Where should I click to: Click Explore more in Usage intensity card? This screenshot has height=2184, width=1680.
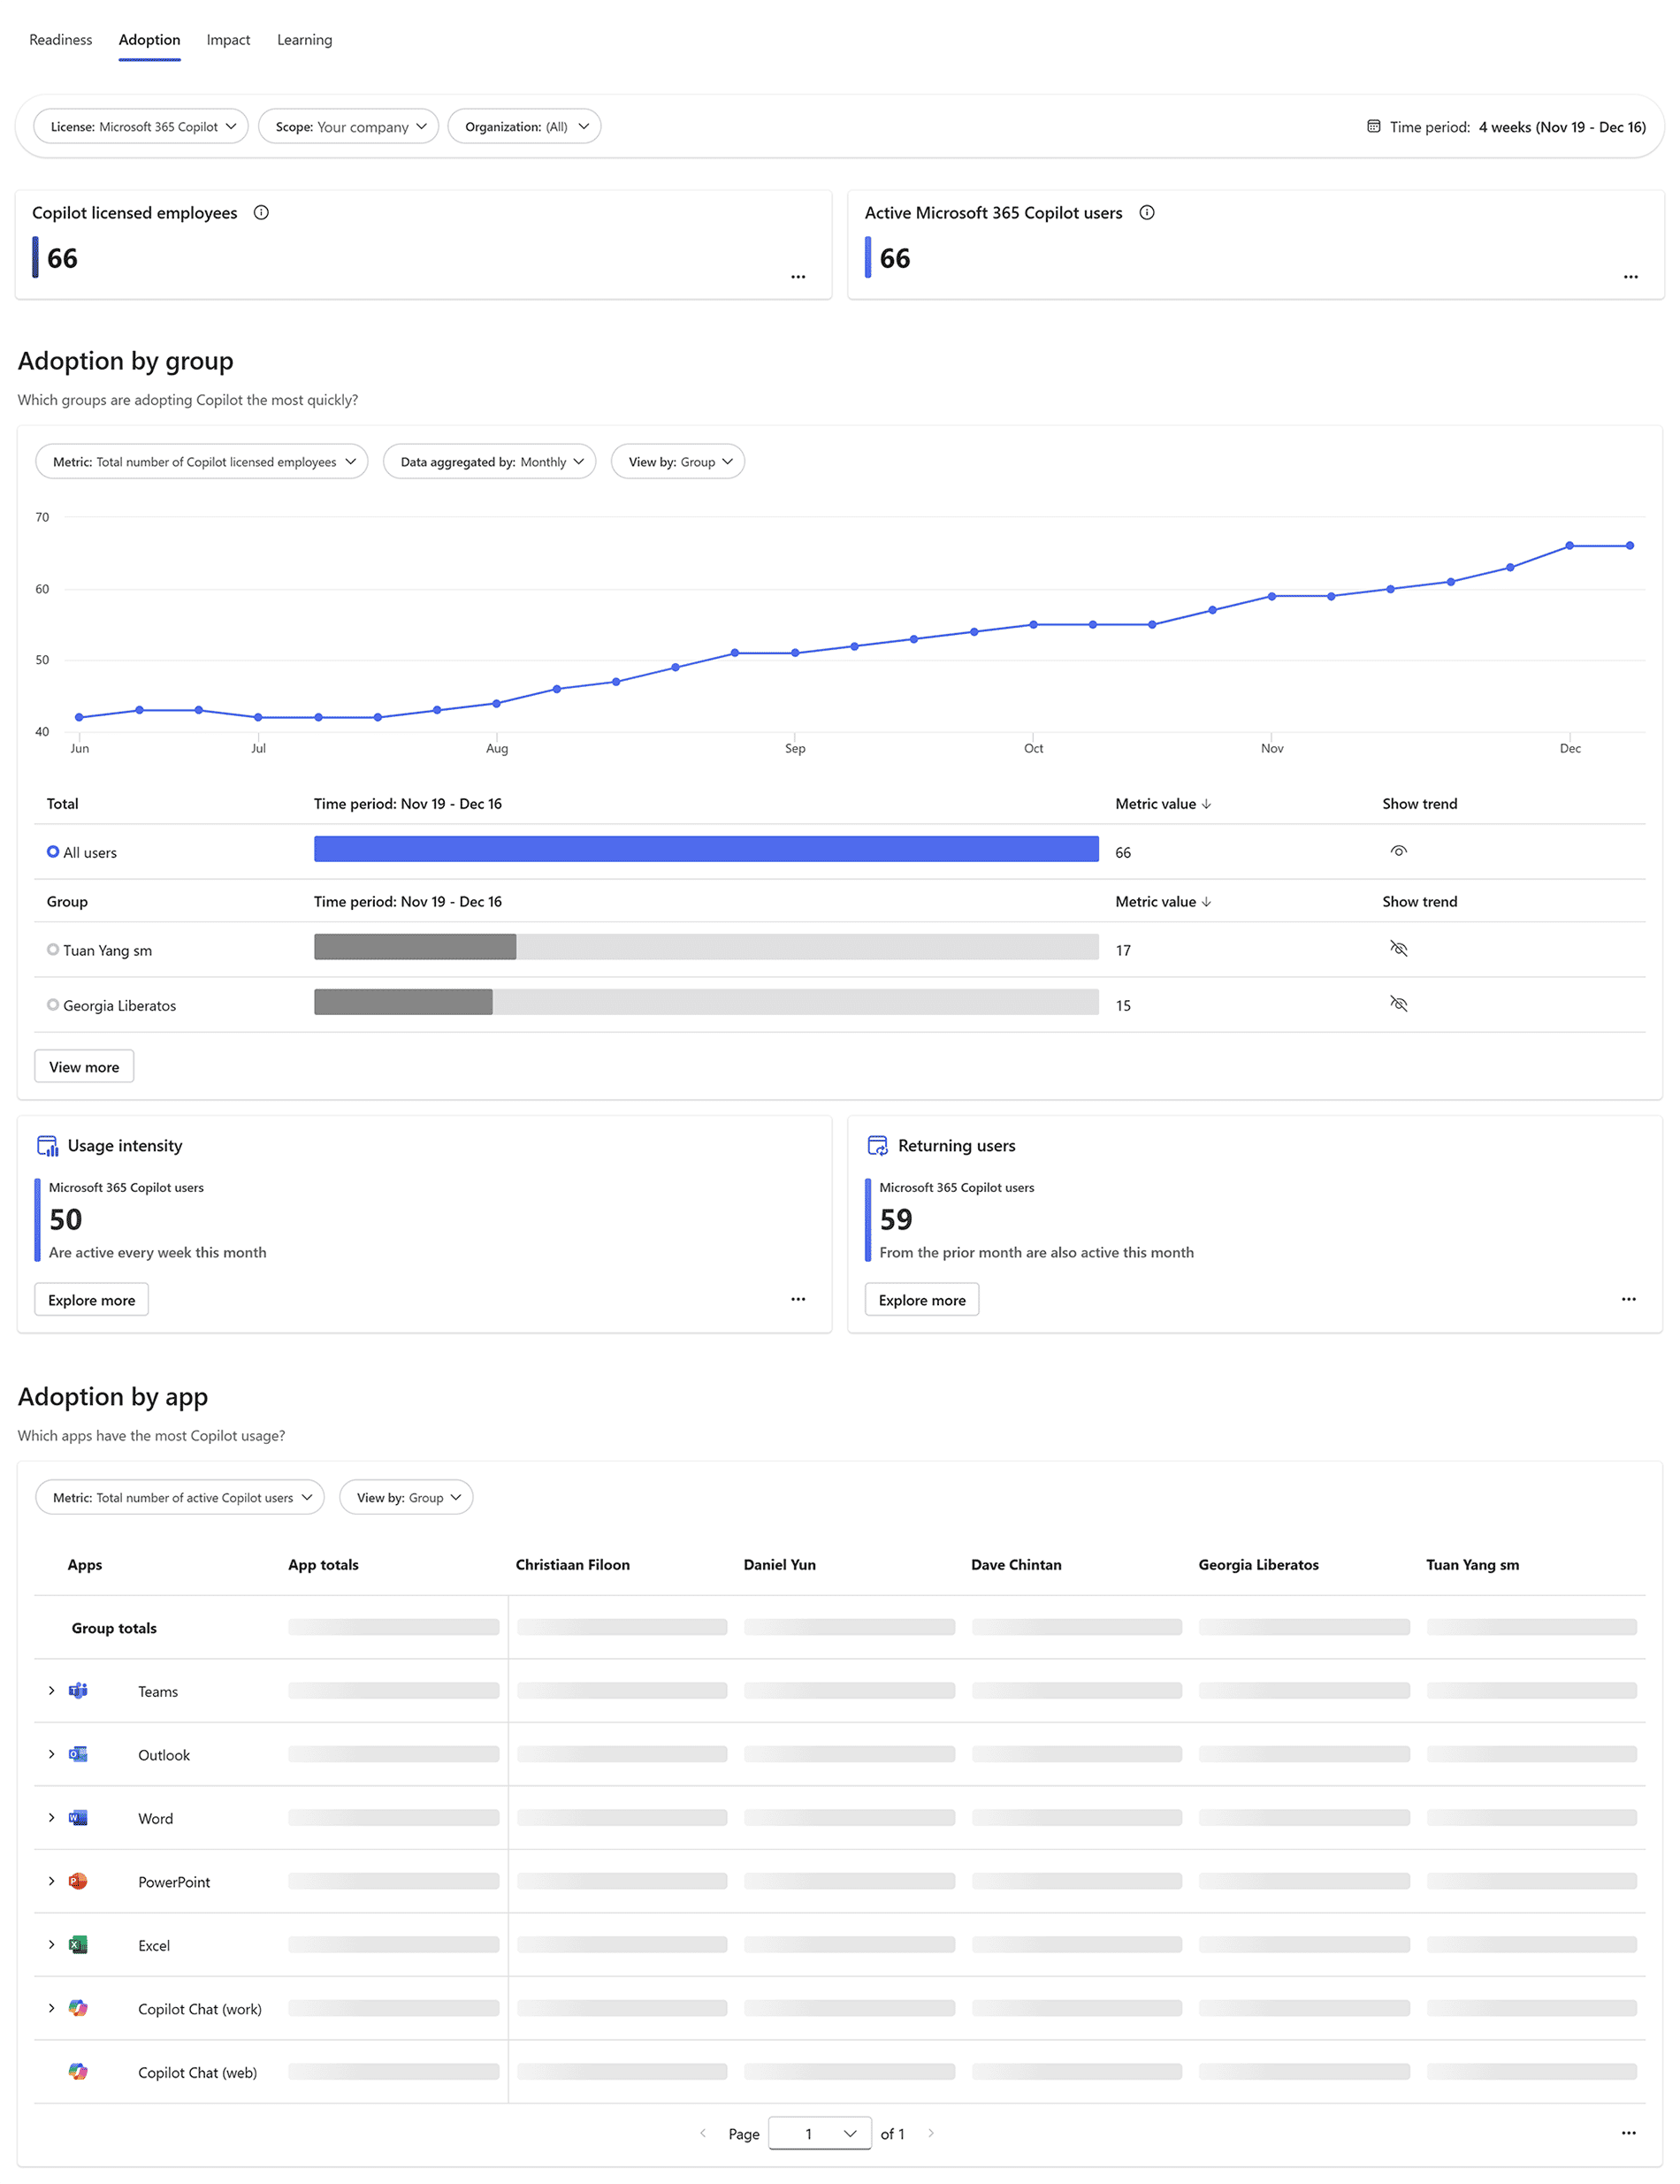tap(91, 1300)
